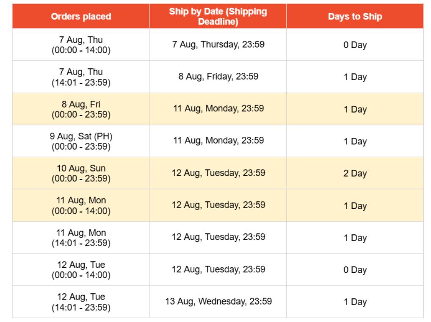The image size is (431, 322).
Task: Select the "10 Aug, Sun" orders cell
Action: pyautogui.click(x=81, y=173)
